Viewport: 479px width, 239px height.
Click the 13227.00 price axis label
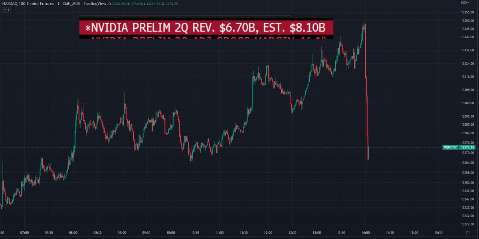point(467,224)
